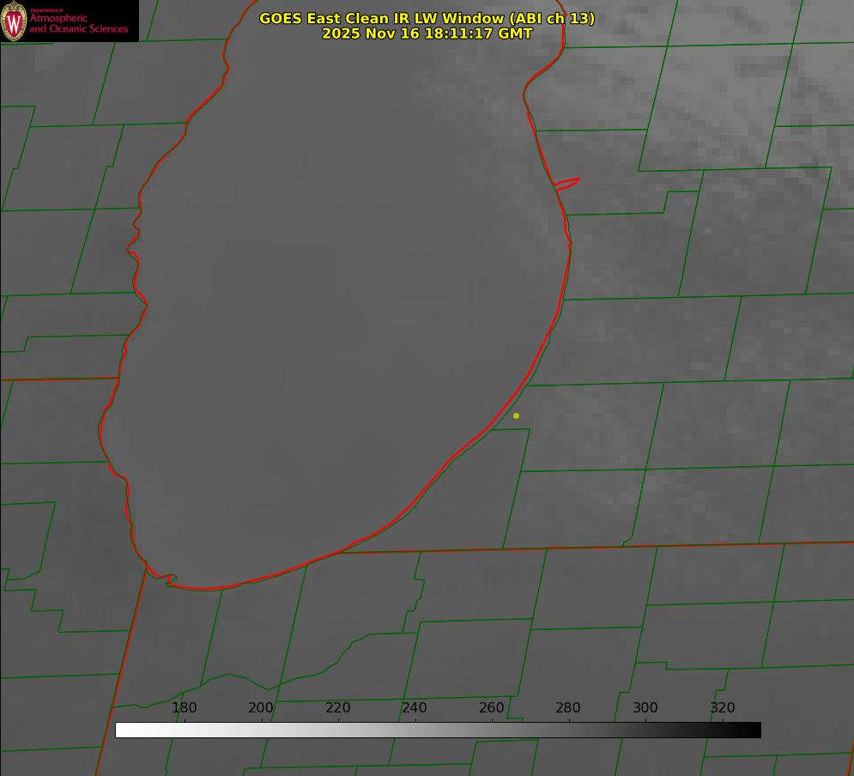
Task: Click the yellow dot marker near the lakeshore
Action: click(x=516, y=416)
